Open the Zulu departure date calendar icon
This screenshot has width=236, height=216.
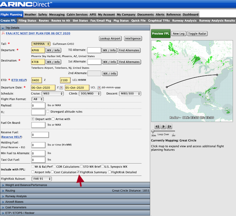[61, 87]
